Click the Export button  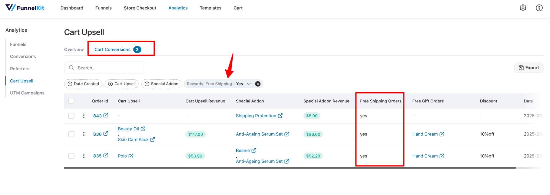tap(529, 68)
